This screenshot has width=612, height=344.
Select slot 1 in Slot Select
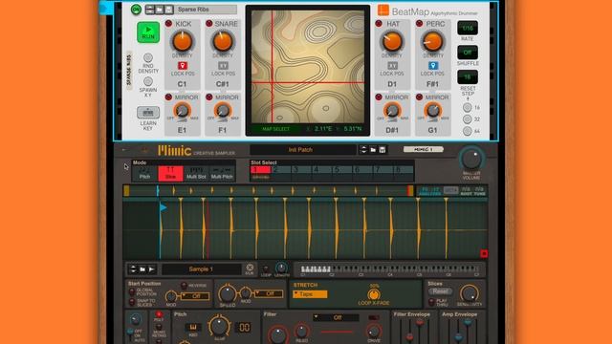[x=260, y=172]
